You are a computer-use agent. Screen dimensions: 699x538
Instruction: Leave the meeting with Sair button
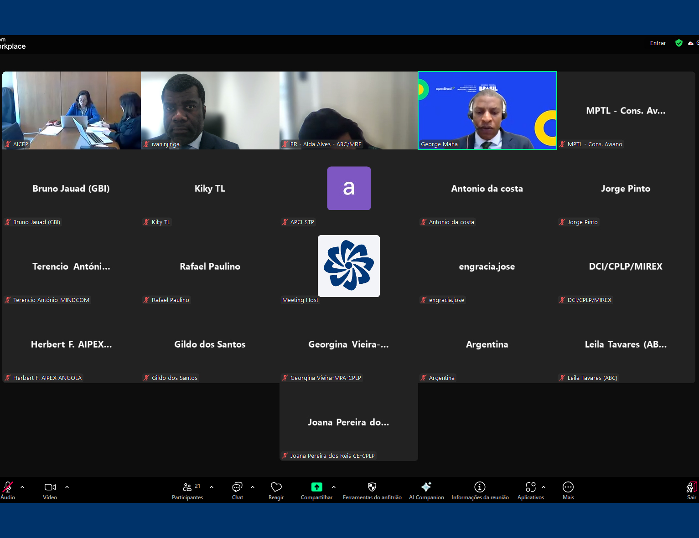pos(691,489)
